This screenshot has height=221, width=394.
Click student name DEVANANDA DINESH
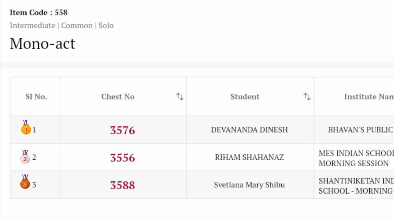tap(249, 130)
